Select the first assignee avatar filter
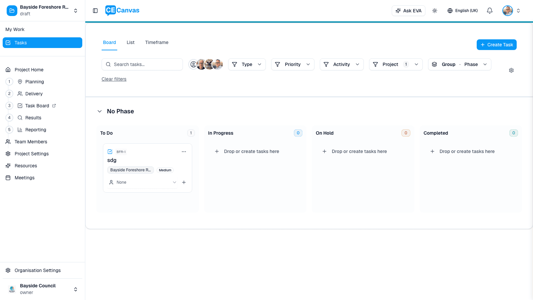Image resolution: width=533 pixels, height=300 pixels. click(x=194, y=64)
